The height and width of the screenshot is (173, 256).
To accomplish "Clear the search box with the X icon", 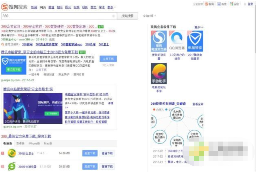I will pyautogui.click(x=113, y=16).
